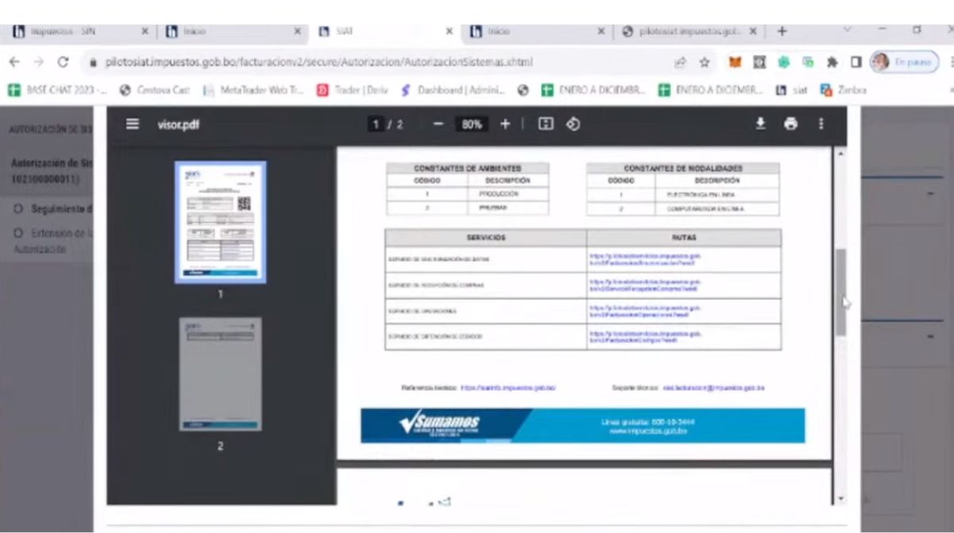Open the 'BASE CHAT 2023' bookmark
The width and height of the screenshot is (954, 533).
pos(56,90)
